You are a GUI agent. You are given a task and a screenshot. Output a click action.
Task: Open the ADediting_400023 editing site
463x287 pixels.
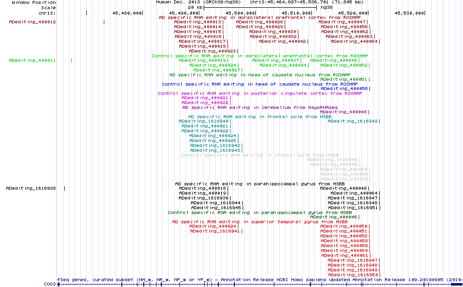[212, 51]
